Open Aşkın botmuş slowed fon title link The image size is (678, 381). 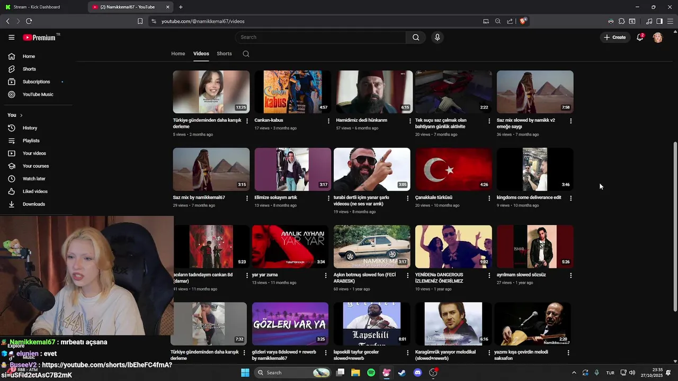click(364, 278)
